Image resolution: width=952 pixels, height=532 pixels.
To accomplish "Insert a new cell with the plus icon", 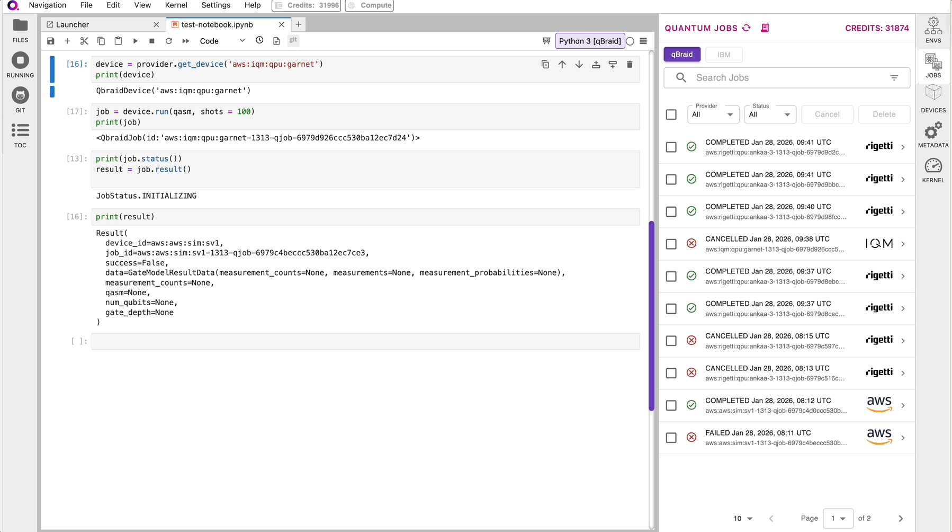I will (67, 41).
